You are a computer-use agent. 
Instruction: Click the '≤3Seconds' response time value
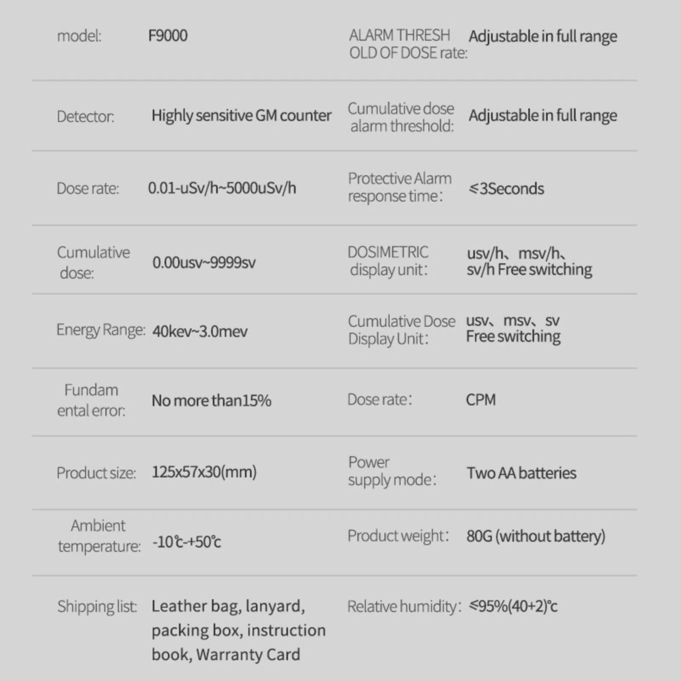click(506, 188)
